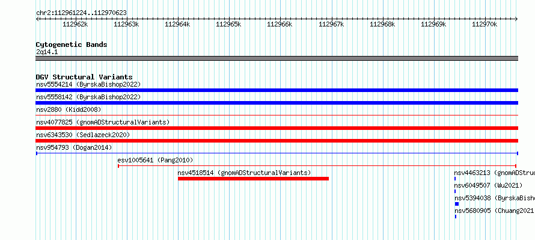
Task: Click the nsv4077825 (gnomADStructuralVariants) label
Action: click(x=103, y=122)
